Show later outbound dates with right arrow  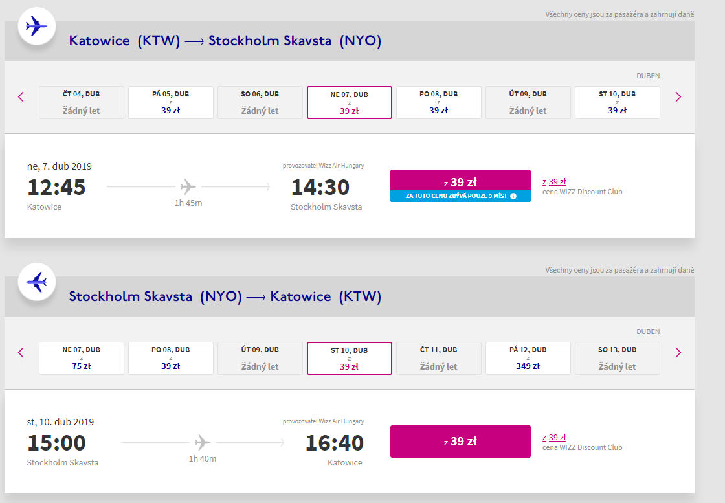[678, 97]
